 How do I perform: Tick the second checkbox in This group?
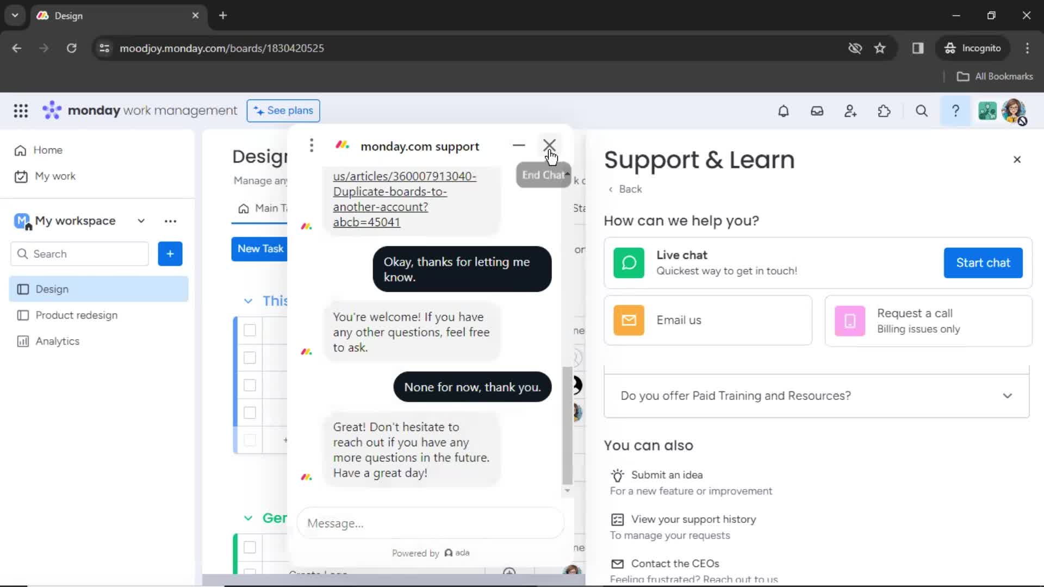(250, 358)
